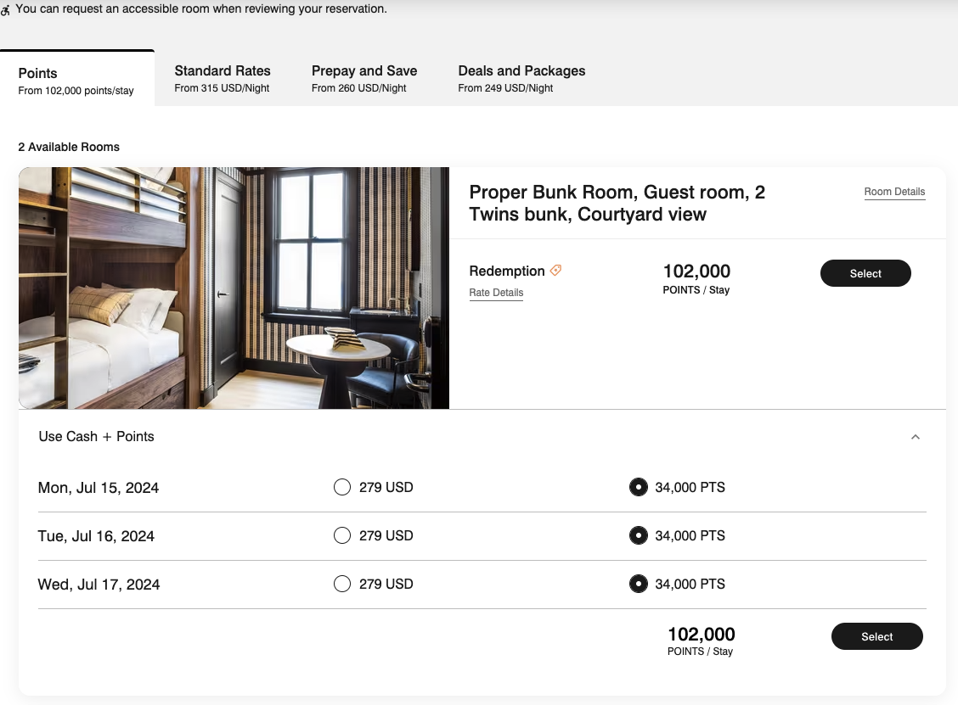Select 34,000 PTS for Wed, Jul 17
Image resolution: width=958 pixels, height=705 pixels.
pyautogui.click(x=639, y=584)
